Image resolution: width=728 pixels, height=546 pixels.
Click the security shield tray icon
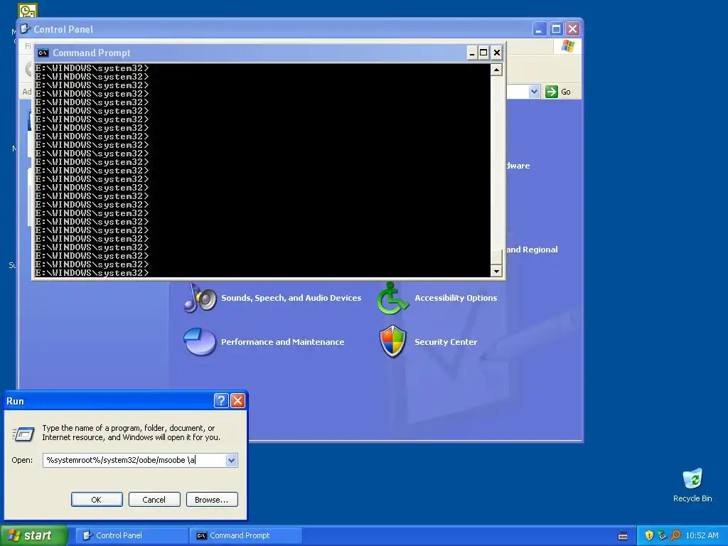[x=649, y=535]
